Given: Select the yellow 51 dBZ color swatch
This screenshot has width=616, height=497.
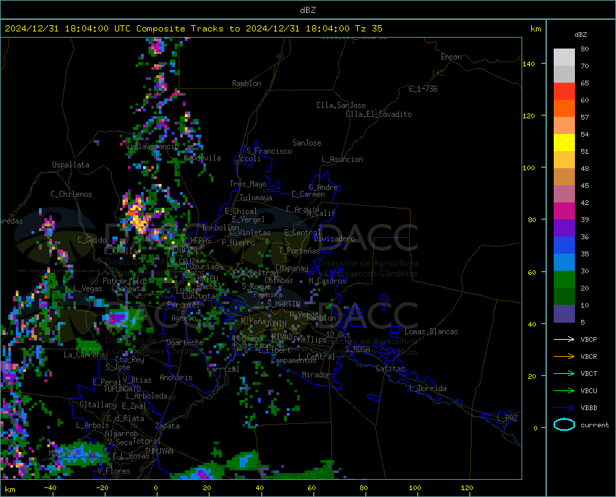Looking at the screenshot, I should (x=564, y=143).
